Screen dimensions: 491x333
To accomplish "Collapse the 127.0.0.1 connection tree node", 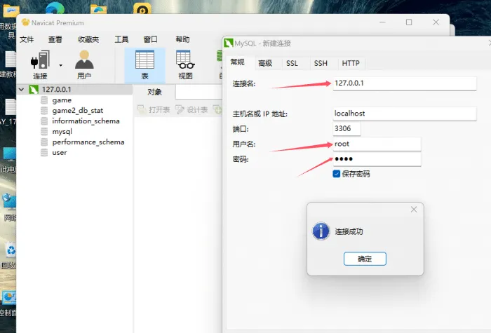I will [x=21, y=90].
